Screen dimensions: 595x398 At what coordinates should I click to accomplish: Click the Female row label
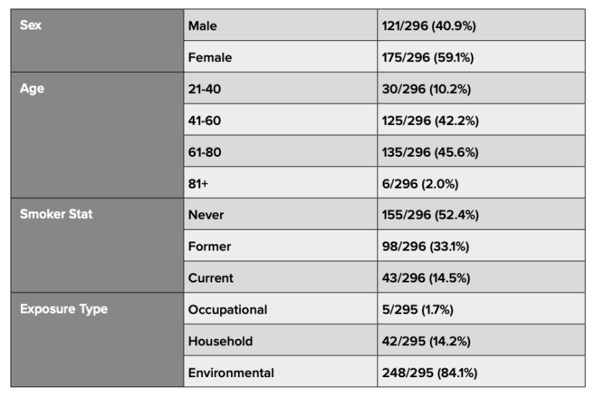pyautogui.click(x=280, y=57)
